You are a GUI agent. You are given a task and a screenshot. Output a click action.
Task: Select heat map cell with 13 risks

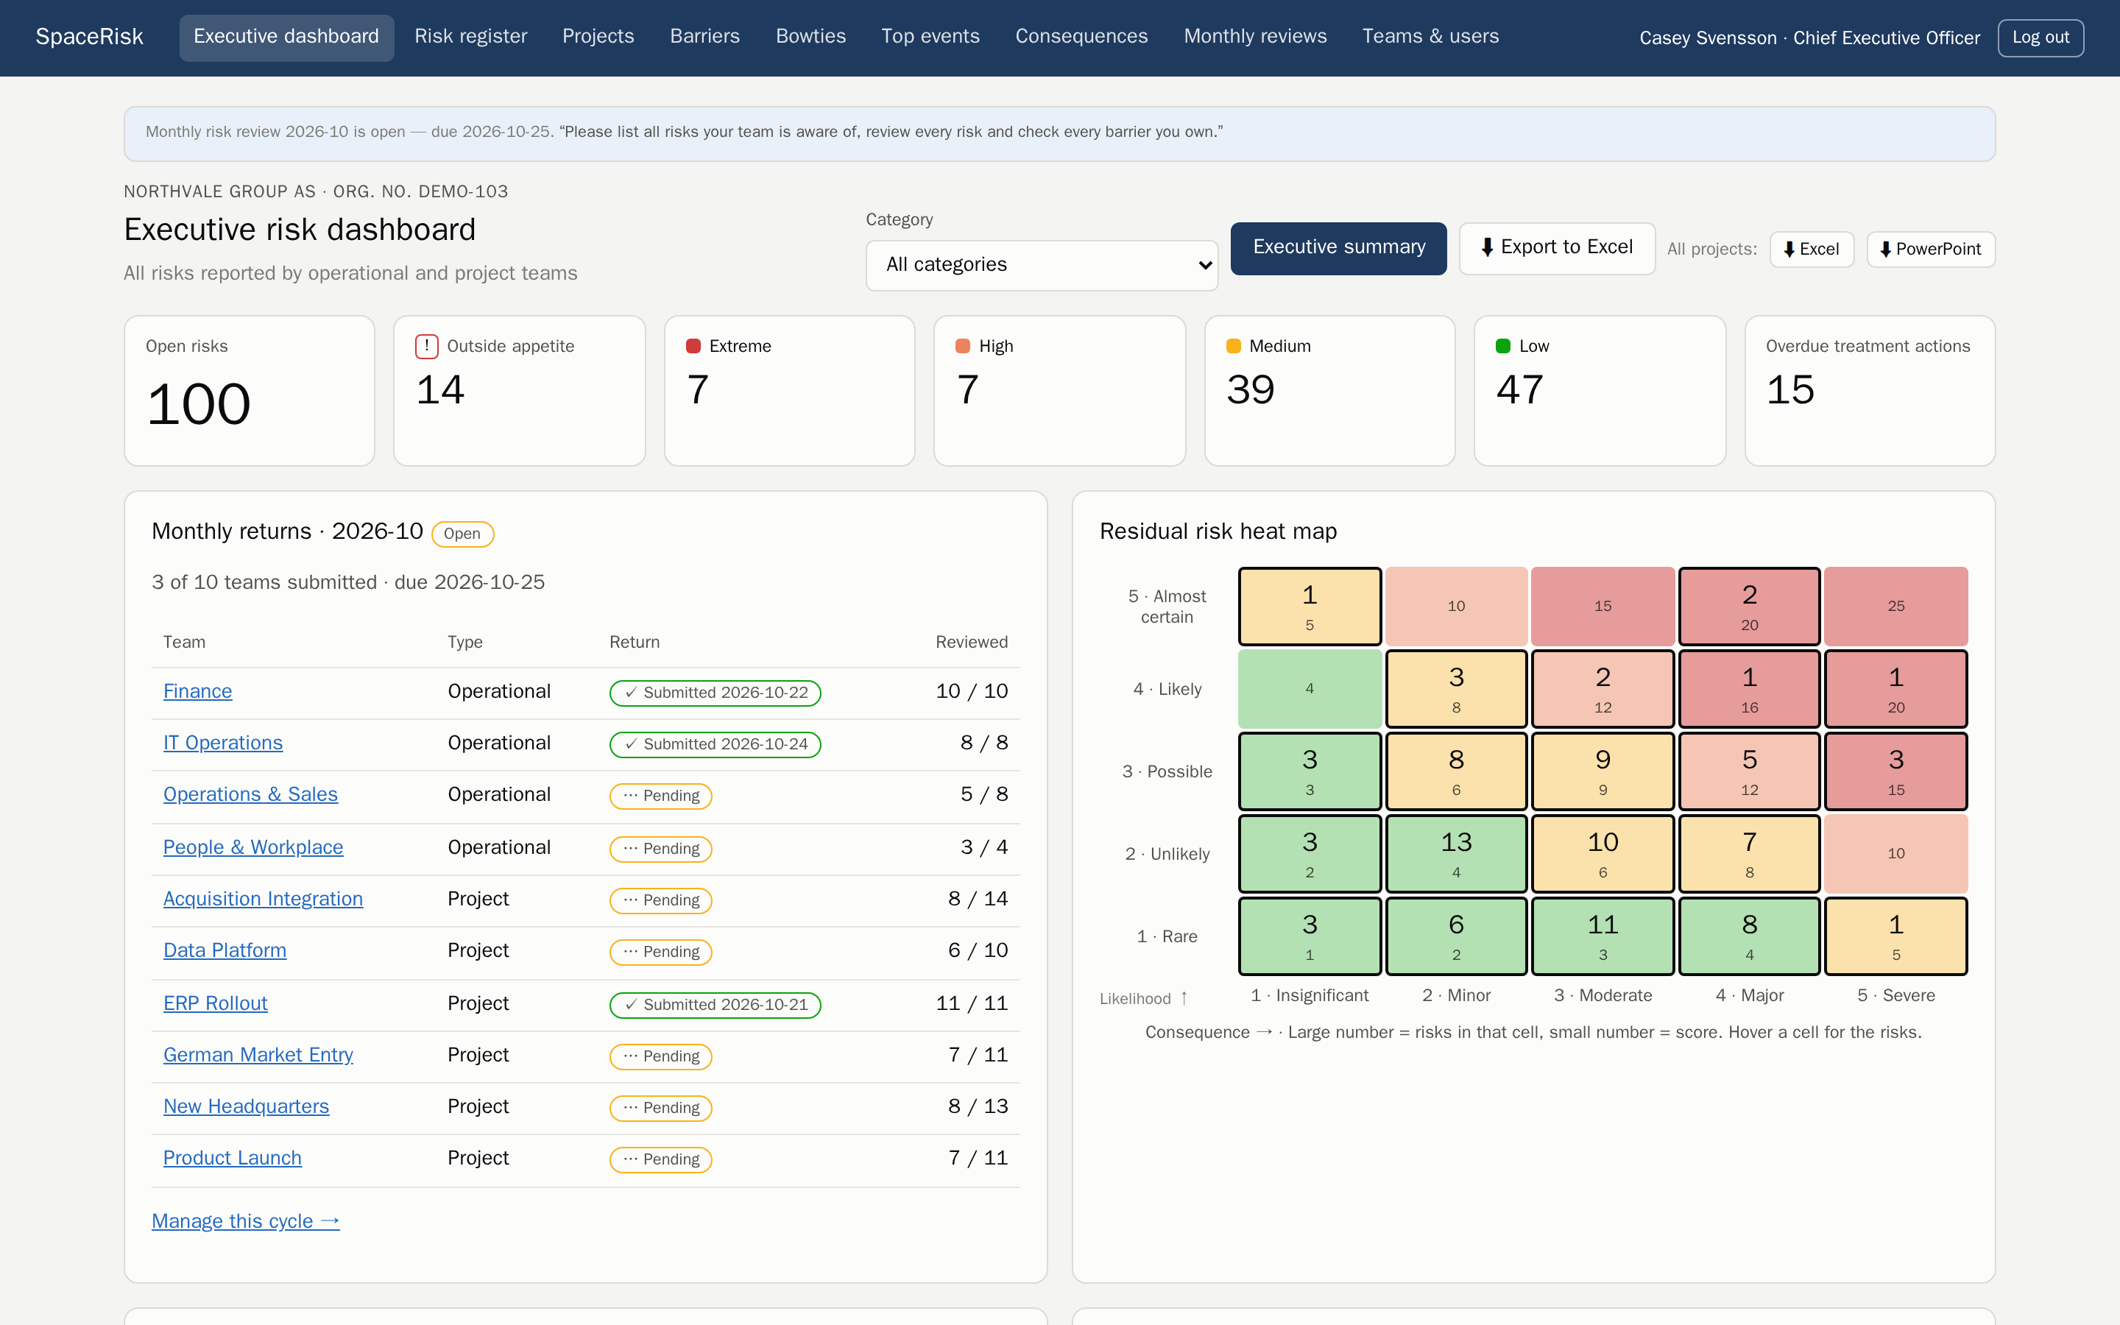pos(1456,854)
